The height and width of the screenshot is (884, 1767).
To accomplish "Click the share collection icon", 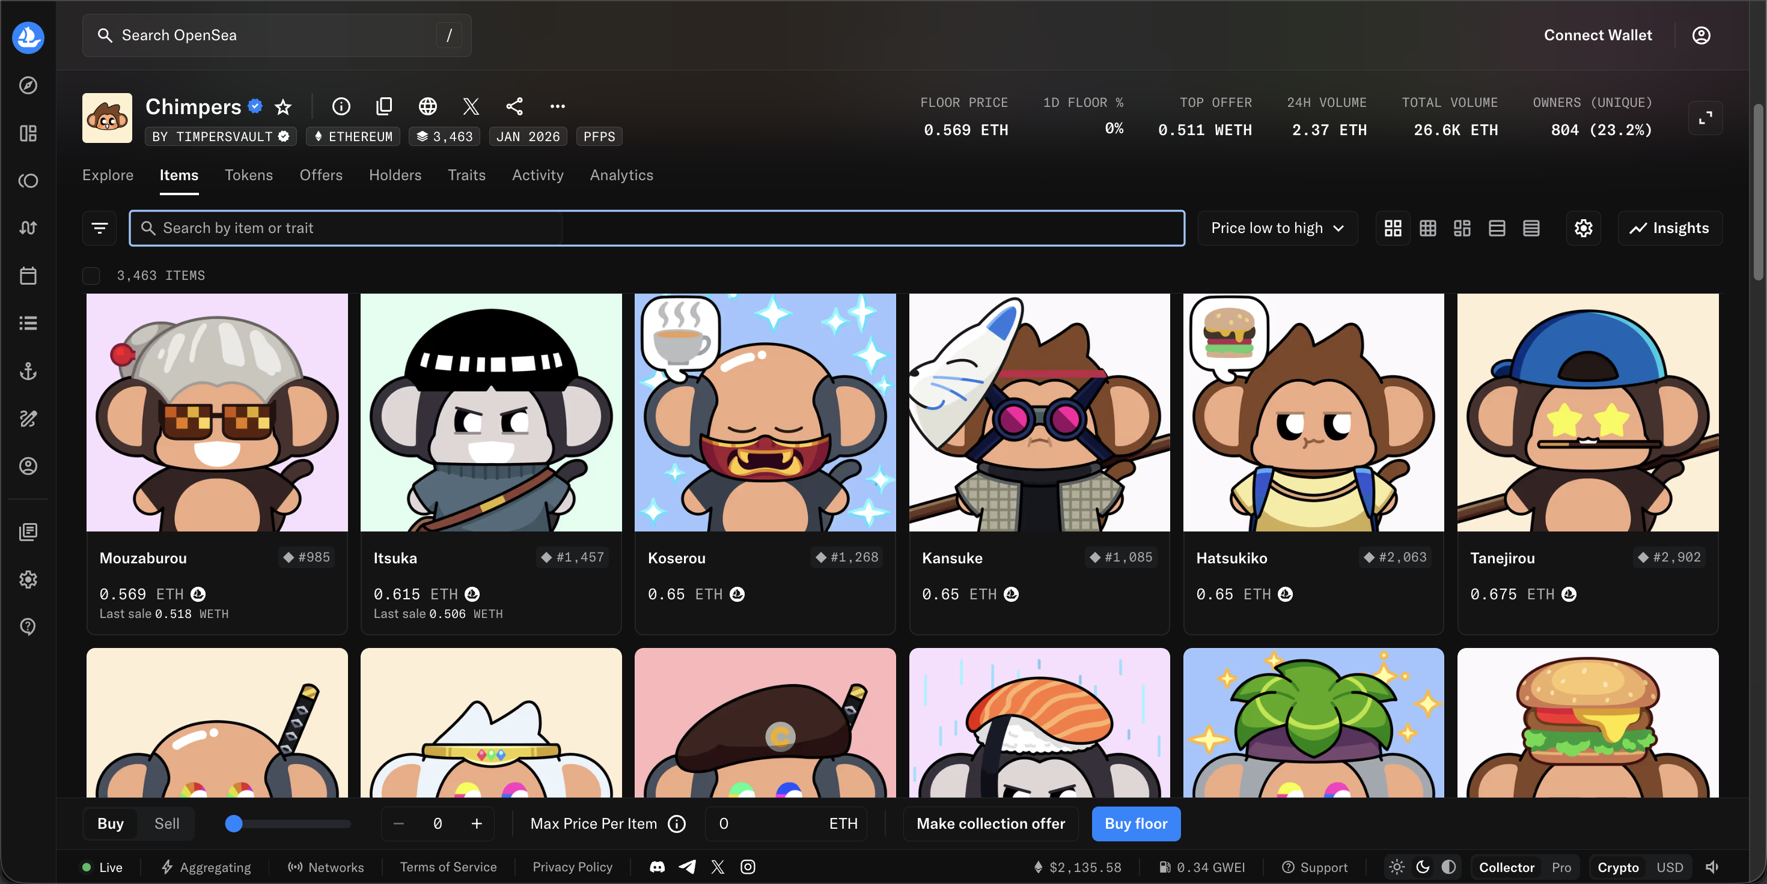I will [514, 106].
